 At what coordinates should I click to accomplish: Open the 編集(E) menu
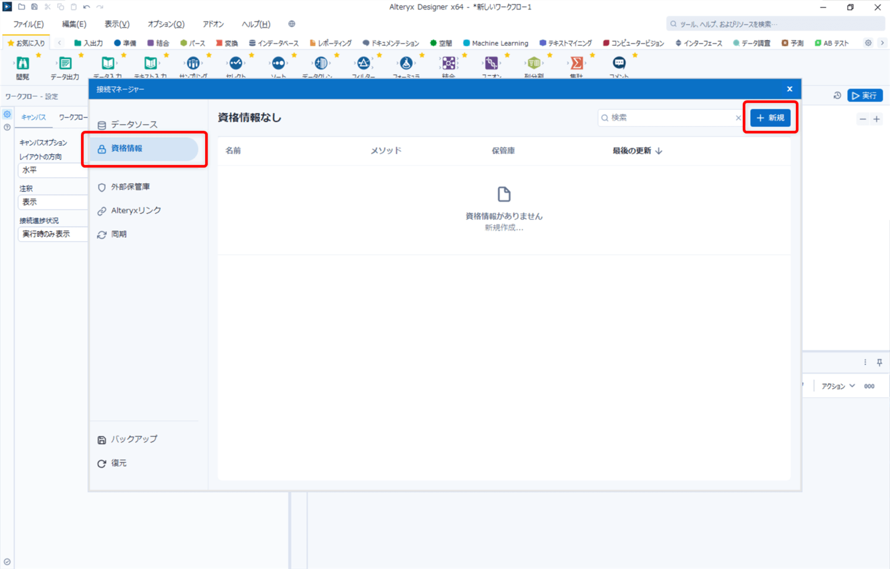74,24
